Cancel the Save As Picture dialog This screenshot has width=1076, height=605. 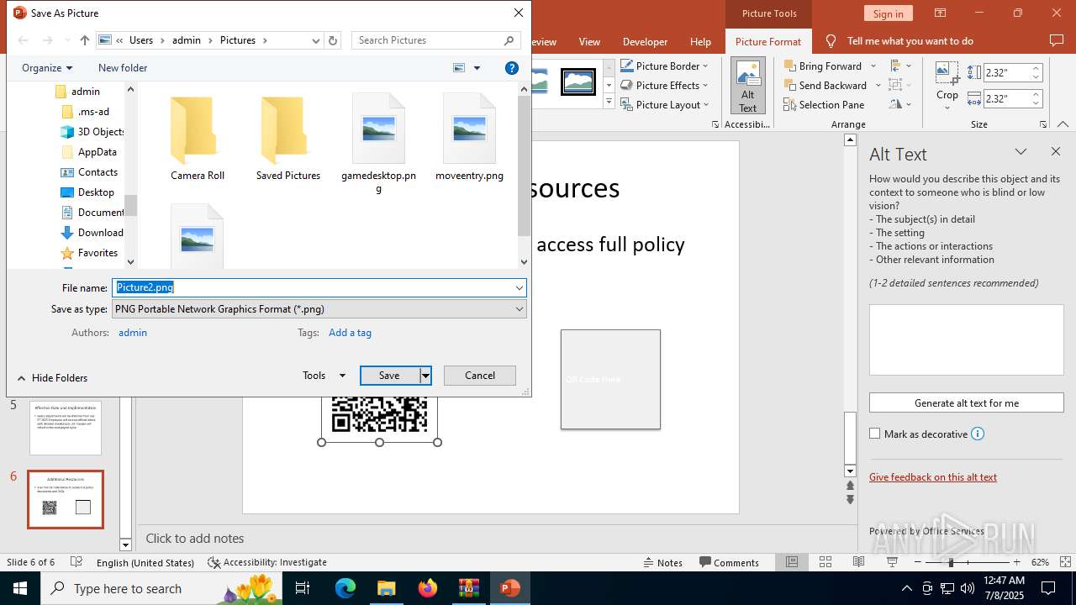click(x=480, y=376)
